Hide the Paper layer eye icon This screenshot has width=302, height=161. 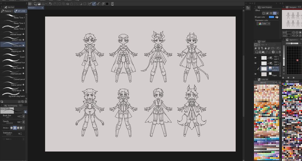pyautogui.click(x=255, y=74)
